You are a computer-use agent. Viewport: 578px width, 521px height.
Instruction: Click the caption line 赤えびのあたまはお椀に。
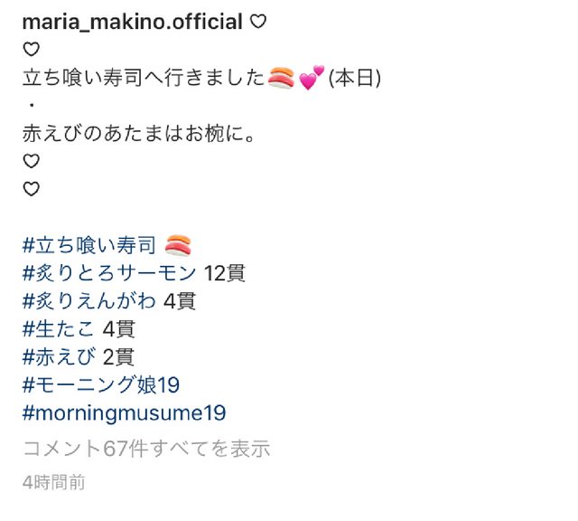(138, 134)
